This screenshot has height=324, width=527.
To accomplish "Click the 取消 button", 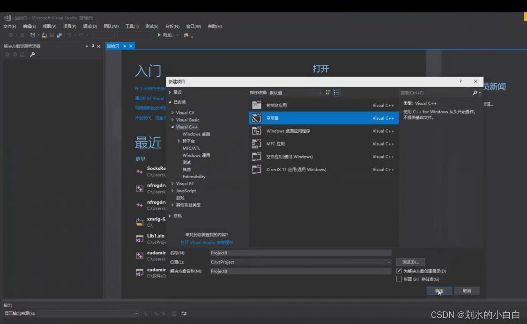I will point(467,291).
